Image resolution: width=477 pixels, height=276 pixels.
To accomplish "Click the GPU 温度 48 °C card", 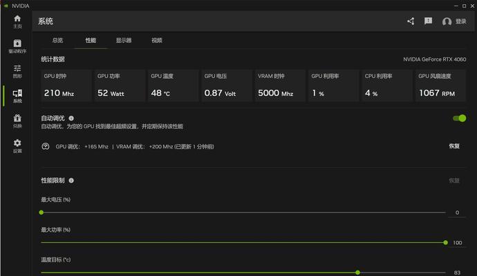I will 173,86.
